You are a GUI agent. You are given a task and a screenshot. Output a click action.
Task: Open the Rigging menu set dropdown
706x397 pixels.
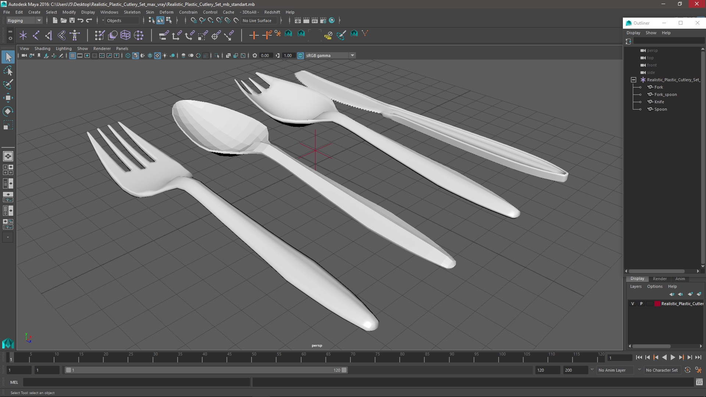tap(24, 21)
